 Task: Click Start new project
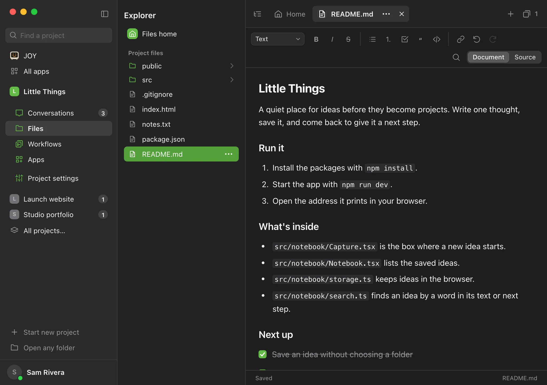pos(59,332)
